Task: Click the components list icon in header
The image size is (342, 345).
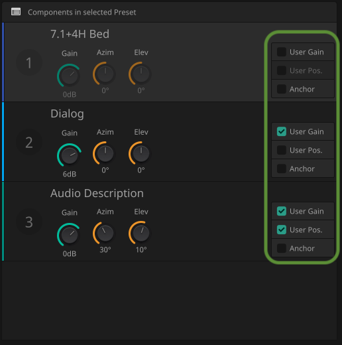Action: click(x=16, y=12)
